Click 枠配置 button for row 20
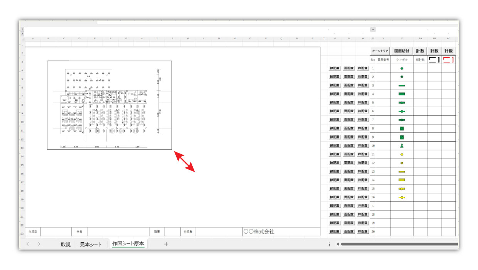Viewport: 478px width, 270px height. coord(363,231)
